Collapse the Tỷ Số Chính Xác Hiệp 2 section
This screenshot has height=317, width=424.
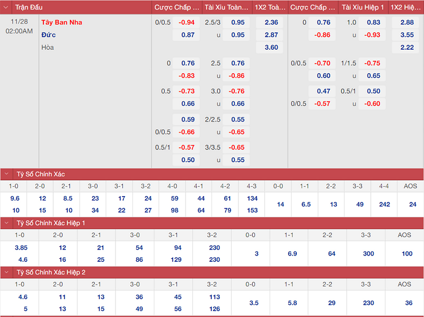[x=7, y=272]
